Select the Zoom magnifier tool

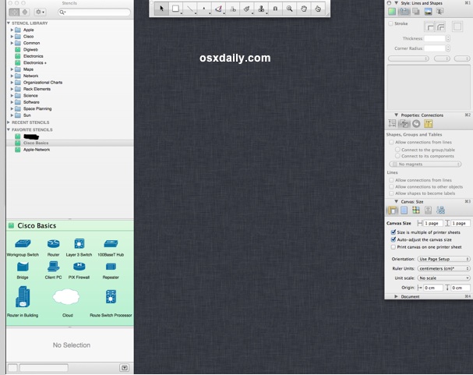coord(289,9)
